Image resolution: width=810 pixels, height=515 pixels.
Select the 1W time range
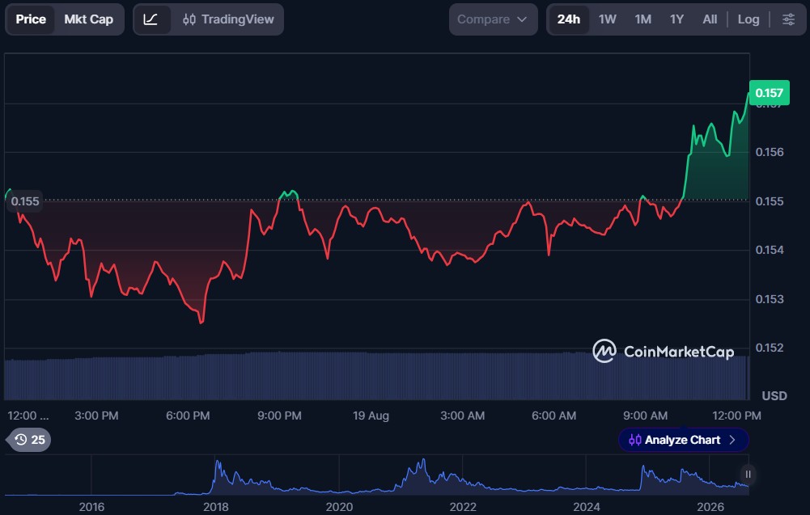(x=607, y=19)
